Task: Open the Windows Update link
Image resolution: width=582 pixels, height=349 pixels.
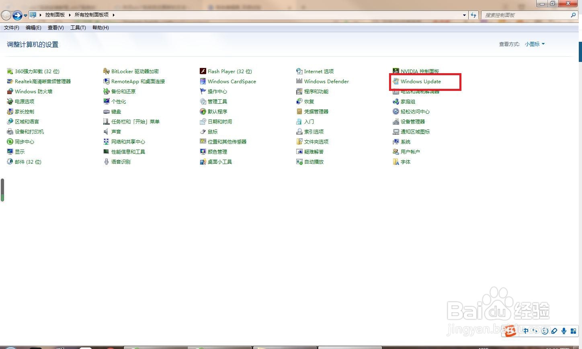Action: coord(420,81)
